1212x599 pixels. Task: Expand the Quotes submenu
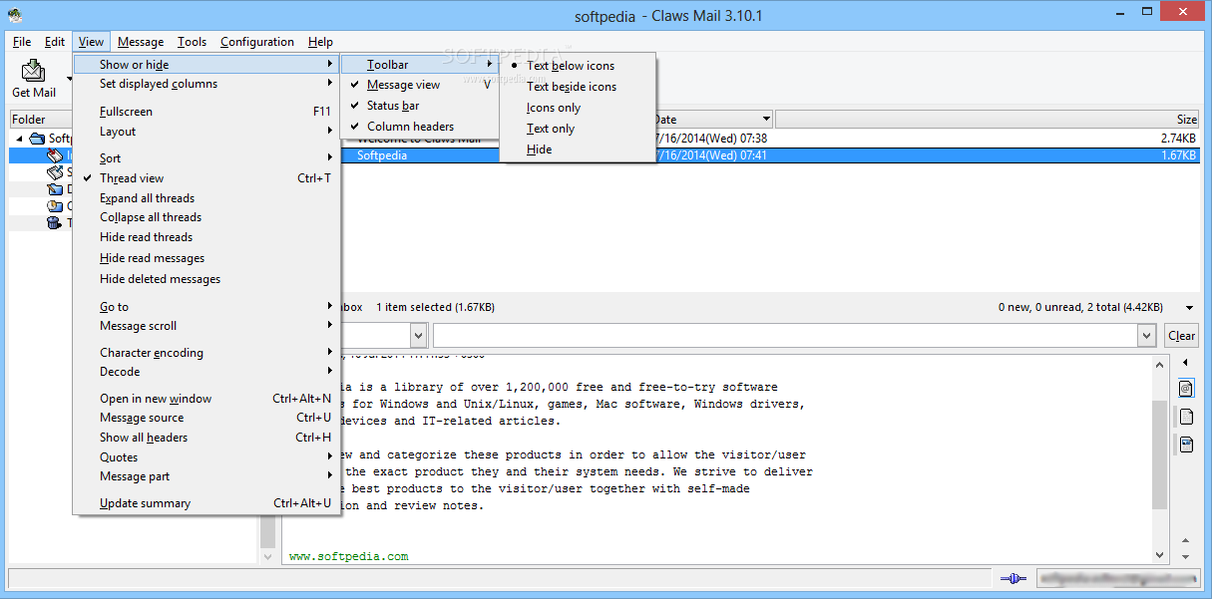207,457
